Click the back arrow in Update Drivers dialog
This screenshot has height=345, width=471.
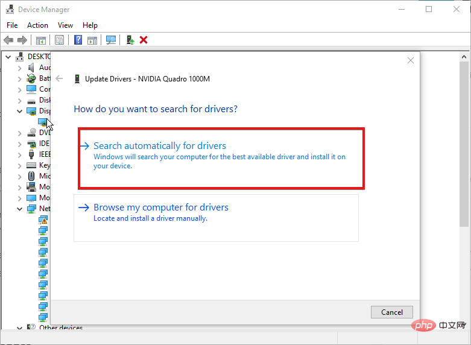click(x=59, y=79)
